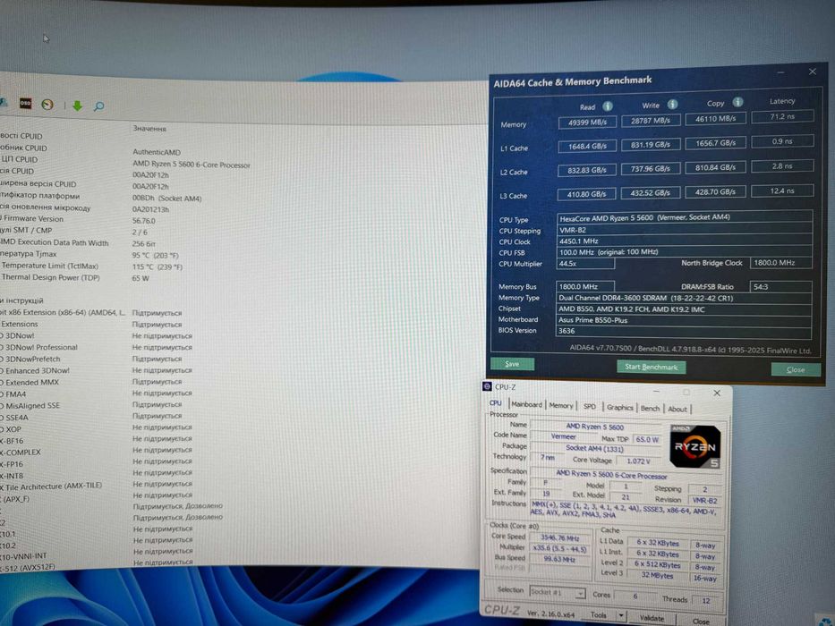Image resolution: width=835 pixels, height=626 pixels.
Task: Switch to the About tab in CPU-Z
Action: coord(677,409)
